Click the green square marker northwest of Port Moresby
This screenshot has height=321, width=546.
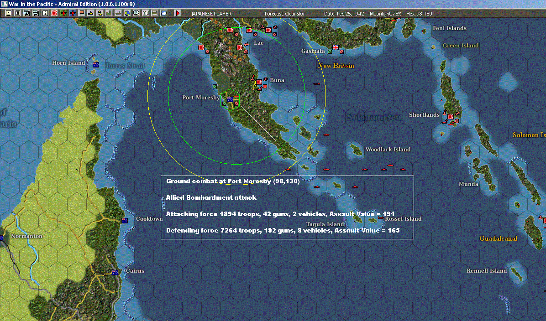[x=215, y=86]
